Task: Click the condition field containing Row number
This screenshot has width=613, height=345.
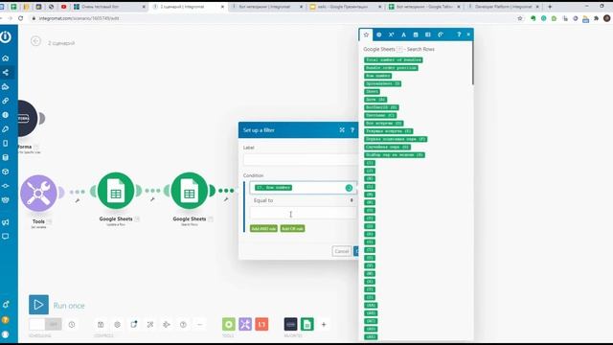Action: click(x=303, y=188)
